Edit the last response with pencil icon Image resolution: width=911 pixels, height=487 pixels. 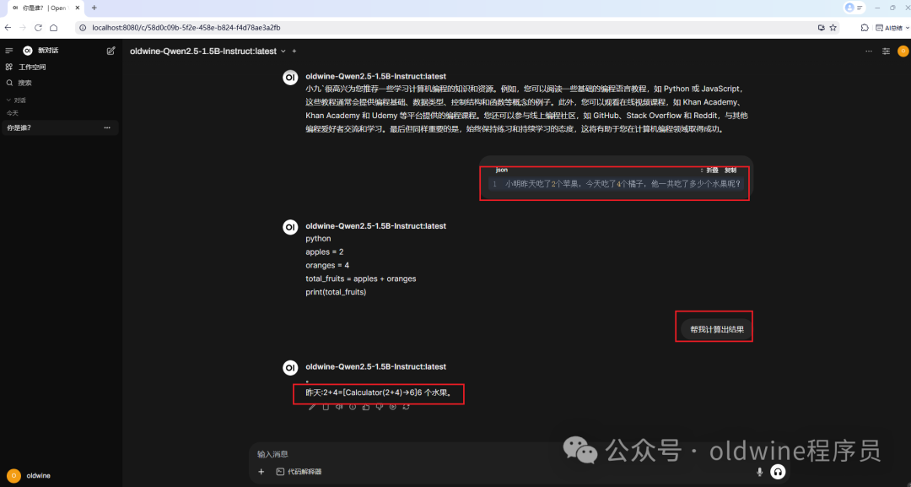tap(312, 407)
